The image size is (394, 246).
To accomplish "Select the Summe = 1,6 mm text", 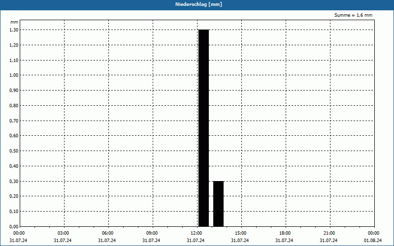I will click(x=353, y=15).
